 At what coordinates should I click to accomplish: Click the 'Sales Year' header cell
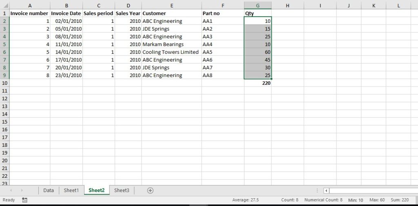pyautogui.click(x=128, y=13)
